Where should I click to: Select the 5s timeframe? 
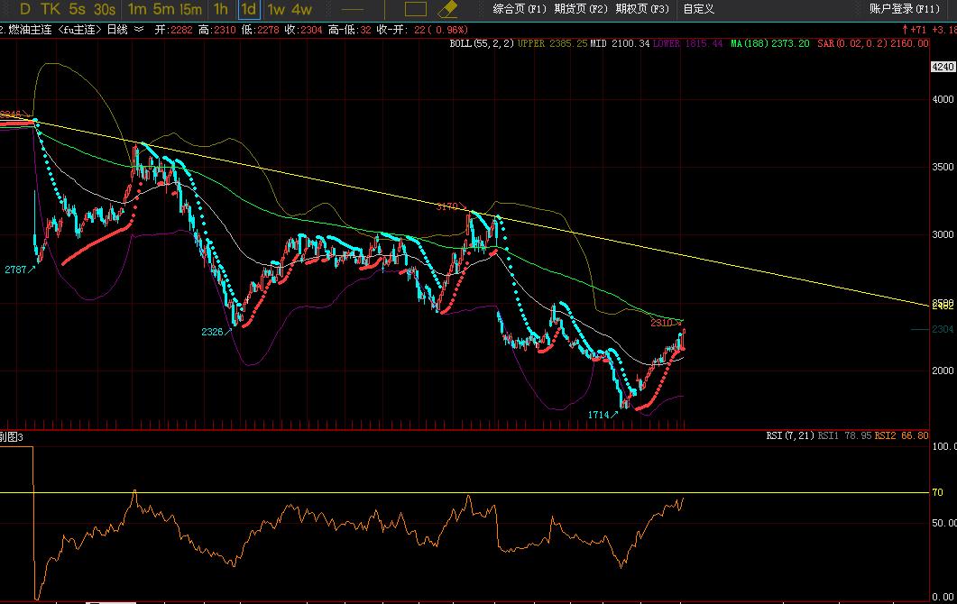(x=78, y=9)
